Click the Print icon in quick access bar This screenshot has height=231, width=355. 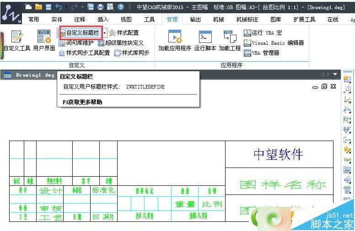pos(100,7)
